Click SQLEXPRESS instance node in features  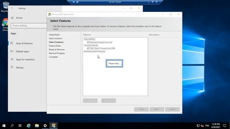pyautogui.click(x=89, y=39)
